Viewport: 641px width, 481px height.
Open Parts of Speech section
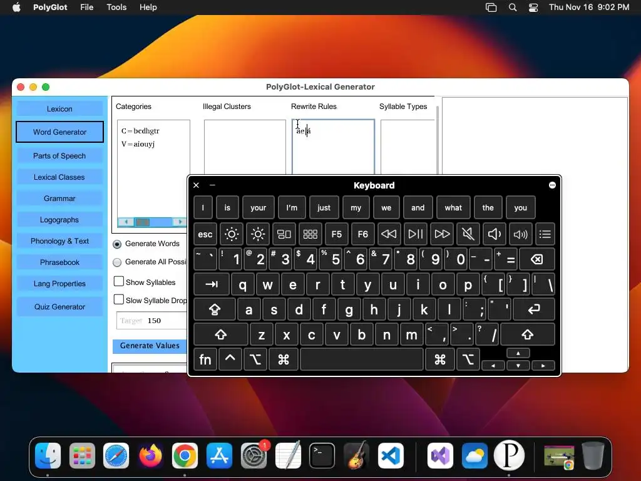tap(59, 156)
